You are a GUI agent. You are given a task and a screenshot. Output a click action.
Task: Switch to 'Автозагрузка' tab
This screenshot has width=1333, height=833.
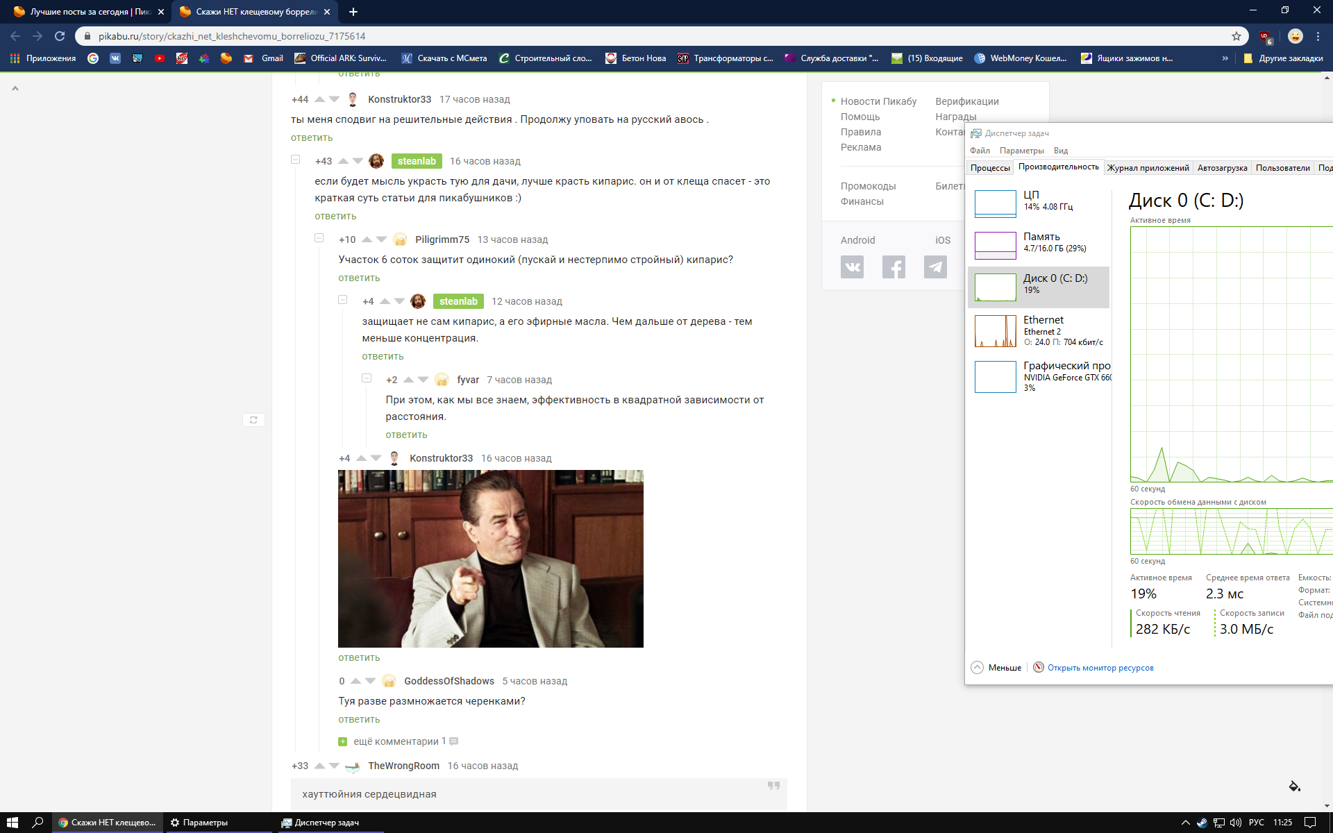click(1222, 168)
